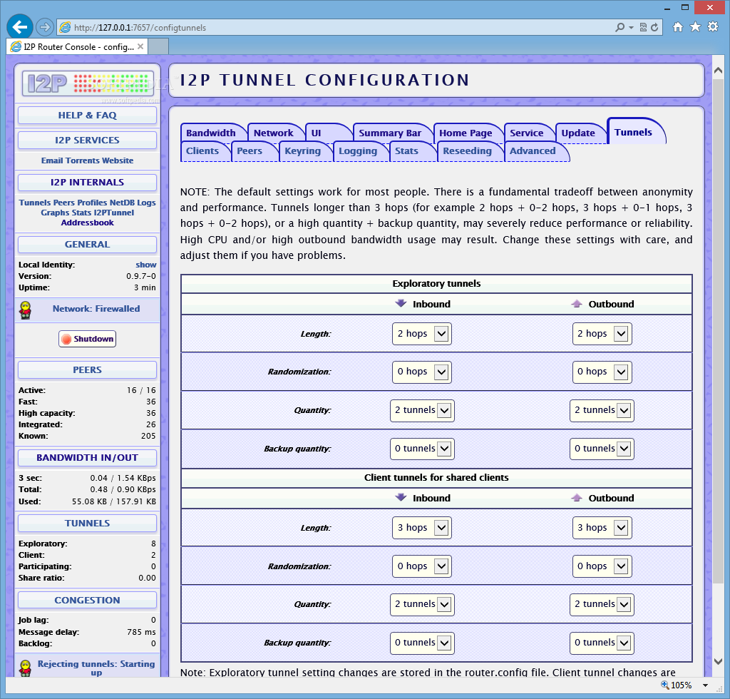Image resolution: width=730 pixels, height=699 pixels.
Task: Open the I2PTunnel sidebar link
Action: coord(113,213)
